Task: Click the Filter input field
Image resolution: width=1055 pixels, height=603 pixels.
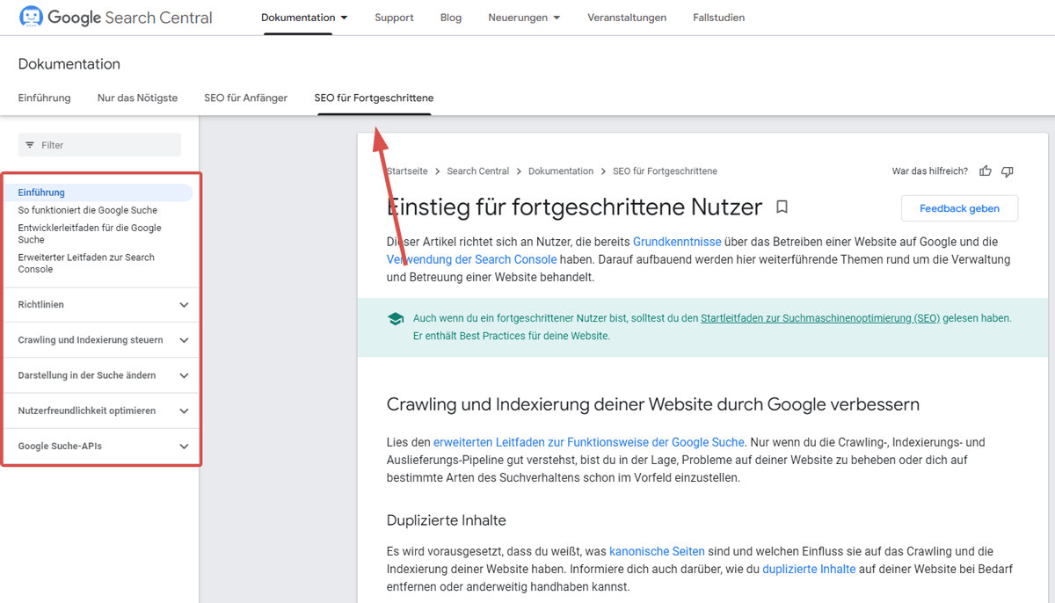Action: click(99, 145)
